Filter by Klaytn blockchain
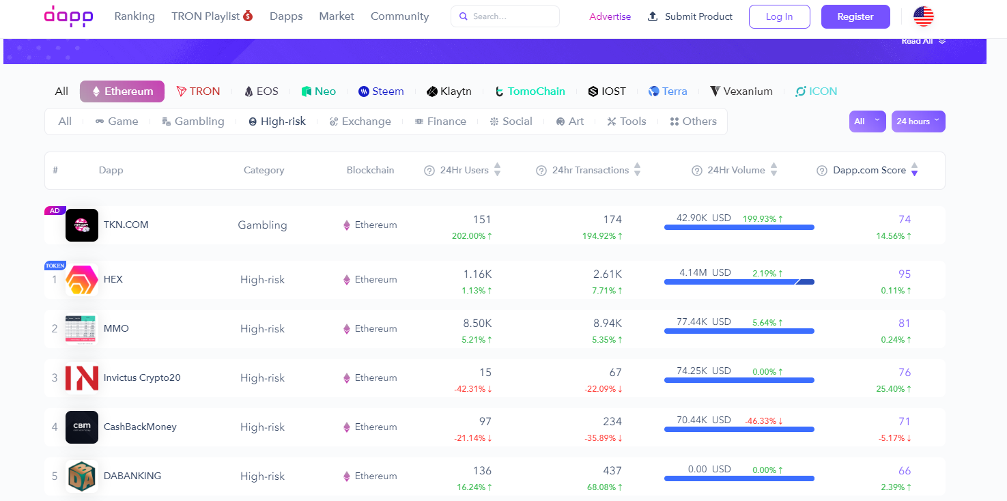The width and height of the screenshot is (1007, 501). 449,91
